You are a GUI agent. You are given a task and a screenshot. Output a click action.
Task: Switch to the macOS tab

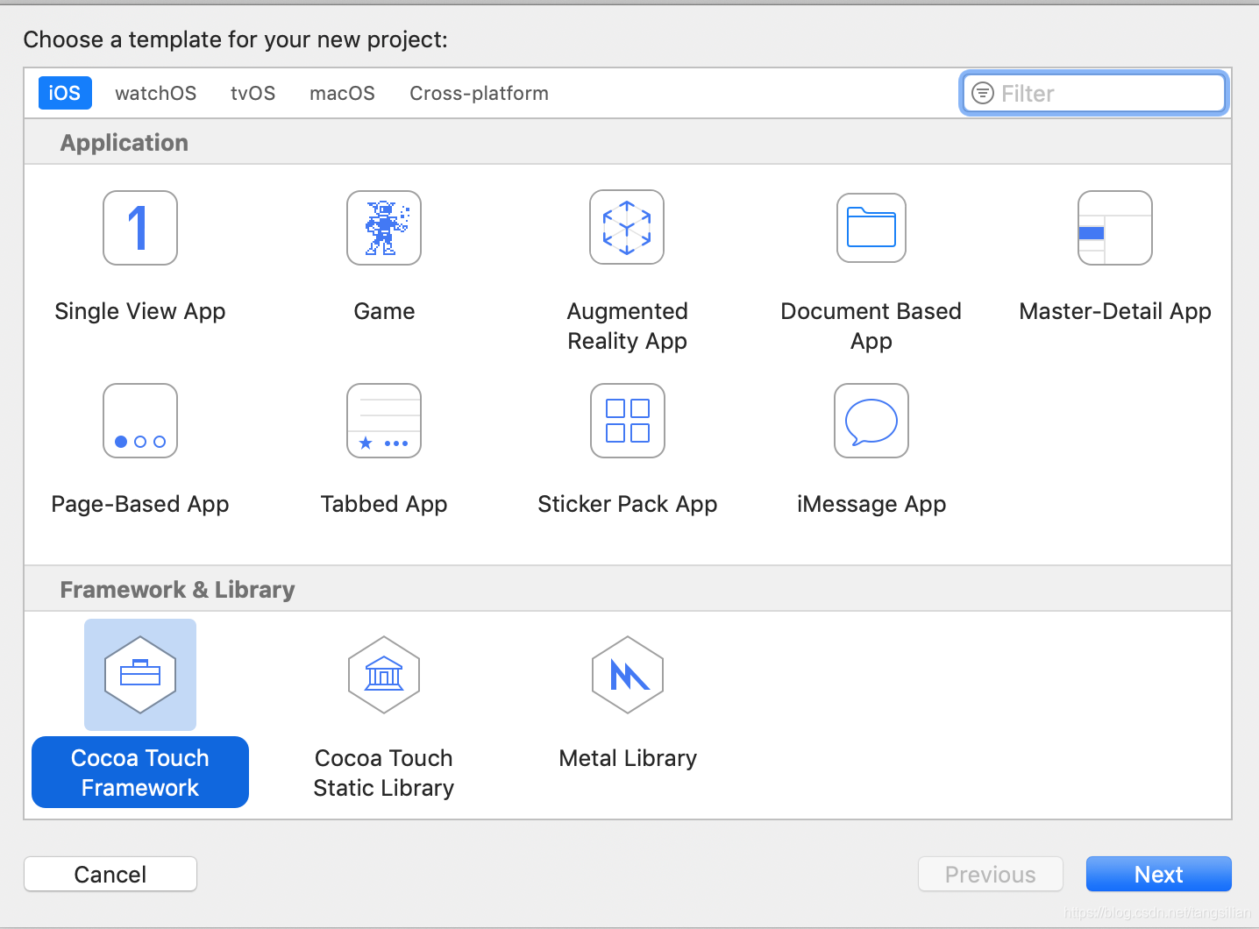pos(342,93)
